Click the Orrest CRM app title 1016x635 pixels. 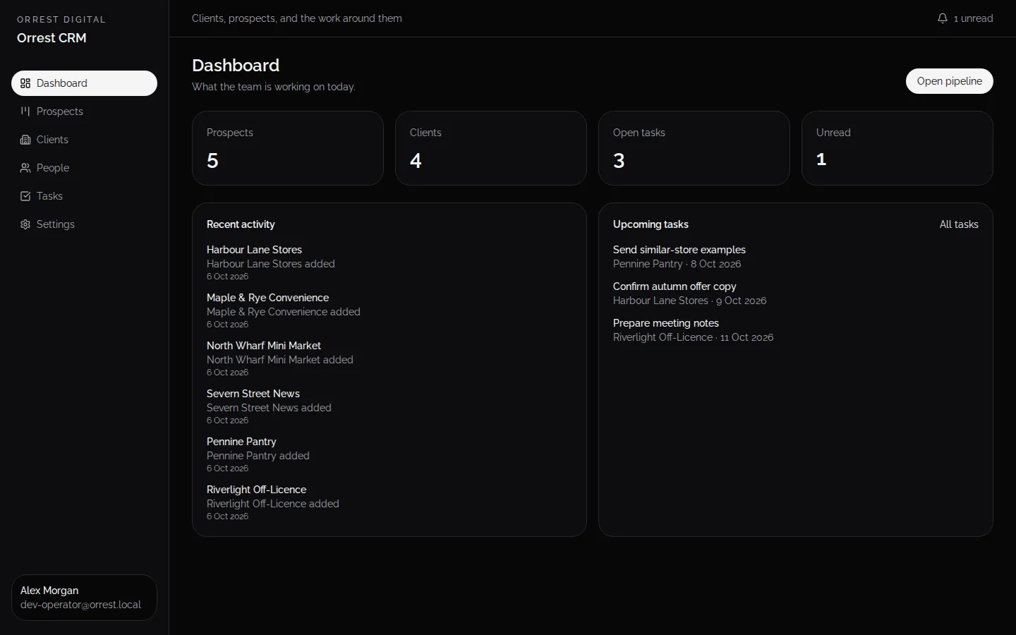tap(52, 38)
